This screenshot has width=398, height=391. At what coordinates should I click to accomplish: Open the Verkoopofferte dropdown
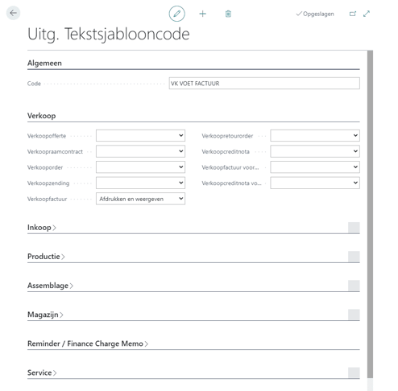click(140, 135)
